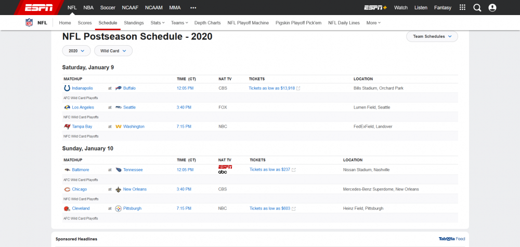
Task: Switch to the Standings tab
Action: point(134,23)
